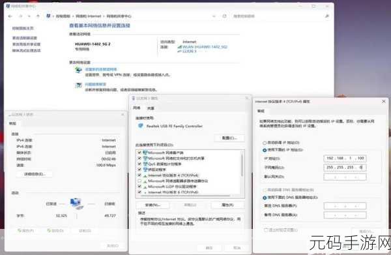Screen dimensions: 391x255
Task: Select the 使用下面的 IP 地址 radio button
Action: click(265, 150)
